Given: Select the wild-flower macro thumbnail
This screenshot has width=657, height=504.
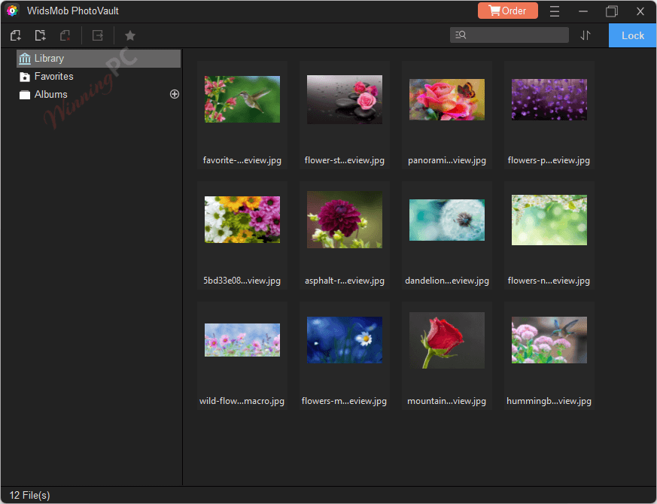Looking at the screenshot, I should [x=242, y=340].
